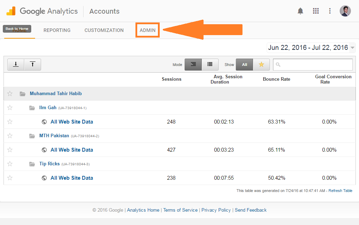Click the 63.31% bounce rate value
This screenshot has height=225, width=359.
(277, 122)
